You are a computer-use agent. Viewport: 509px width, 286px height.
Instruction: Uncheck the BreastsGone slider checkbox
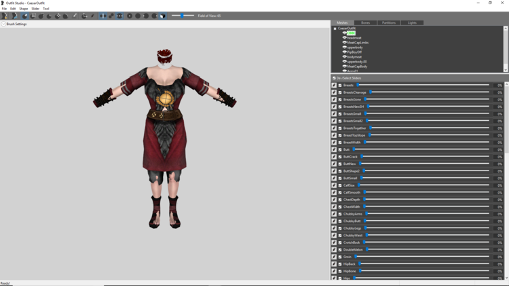(x=340, y=99)
